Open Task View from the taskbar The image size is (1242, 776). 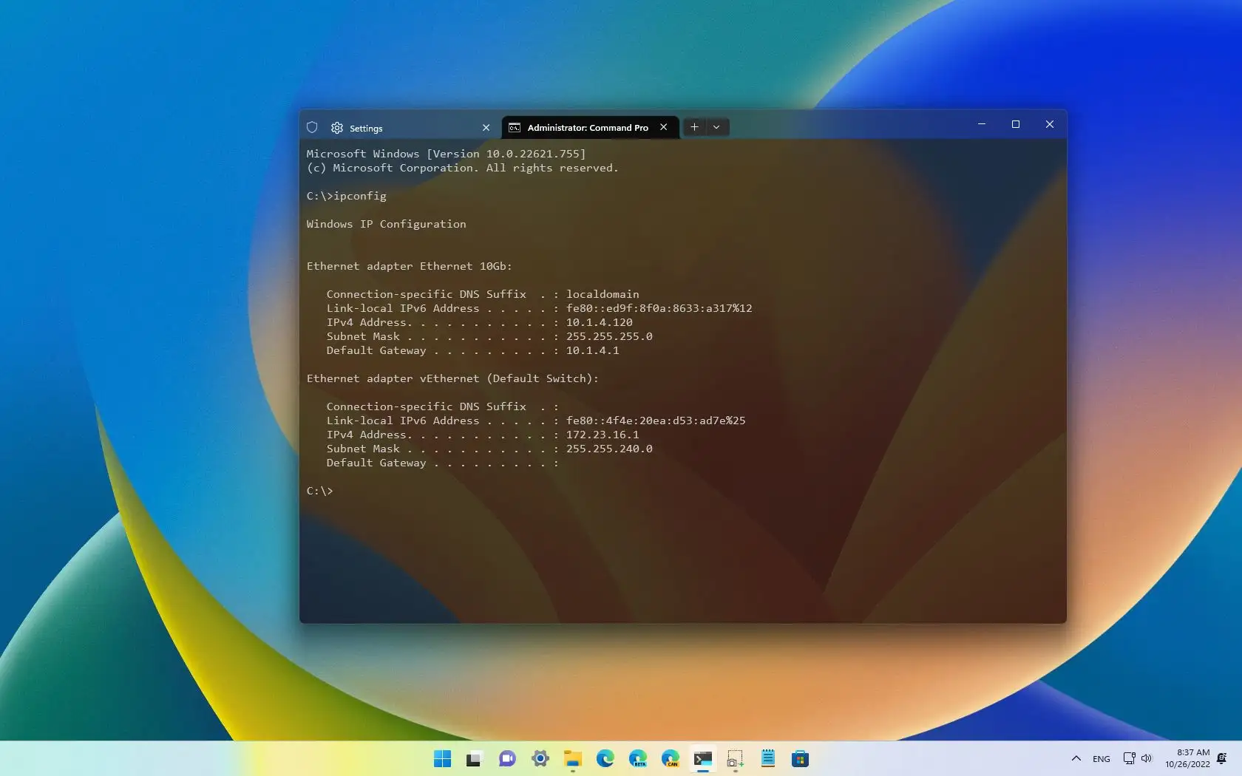click(x=473, y=759)
